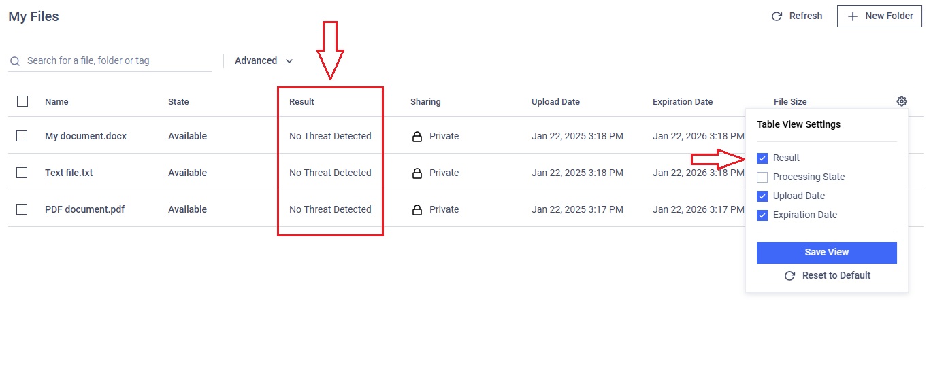Select the PDF document.pdf row checkbox
The image size is (946, 371).
(x=22, y=209)
